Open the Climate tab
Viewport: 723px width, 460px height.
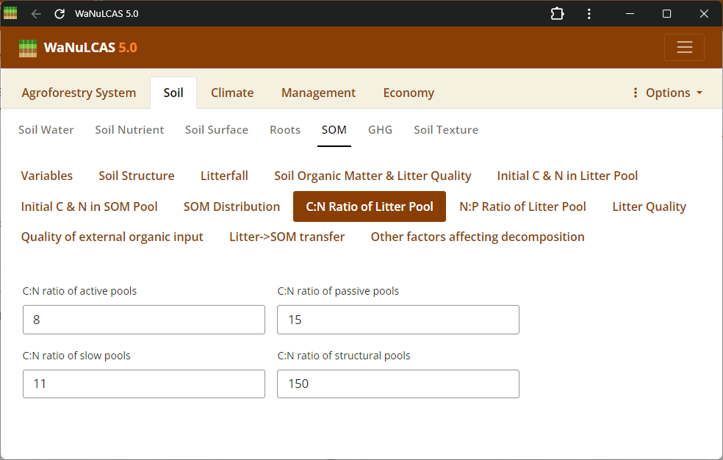232,93
